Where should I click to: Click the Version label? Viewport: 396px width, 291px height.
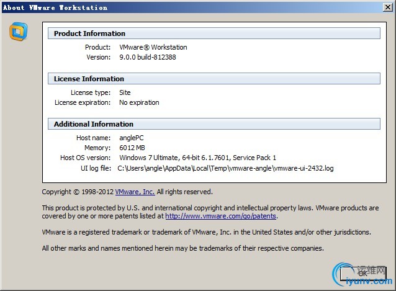99,57
